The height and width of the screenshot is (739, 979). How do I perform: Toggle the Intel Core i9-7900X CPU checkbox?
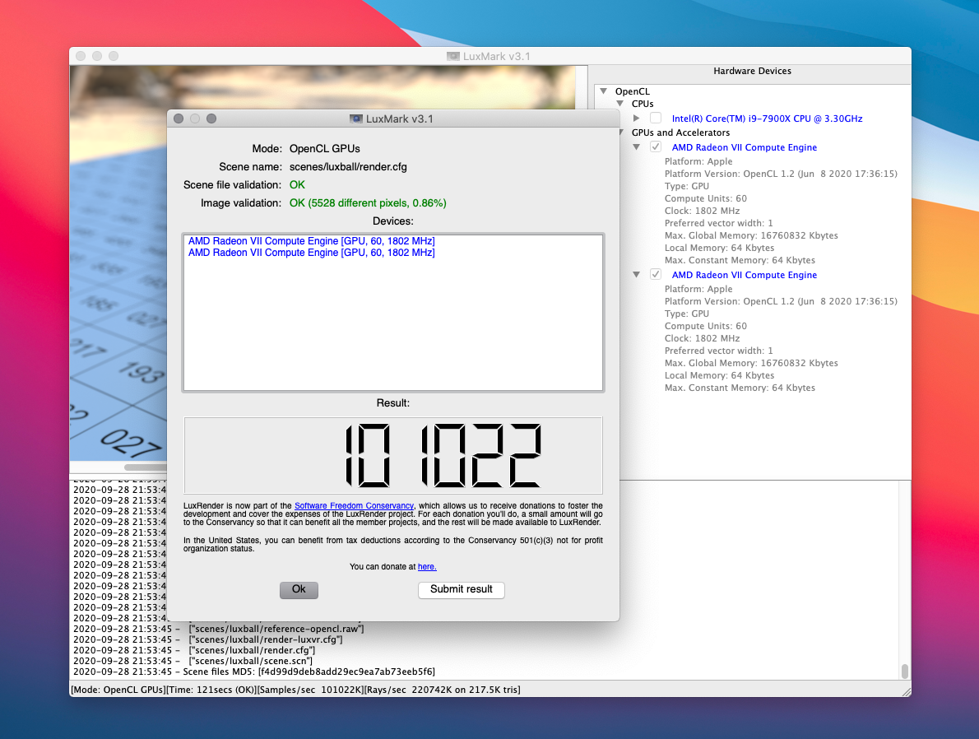tap(656, 118)
